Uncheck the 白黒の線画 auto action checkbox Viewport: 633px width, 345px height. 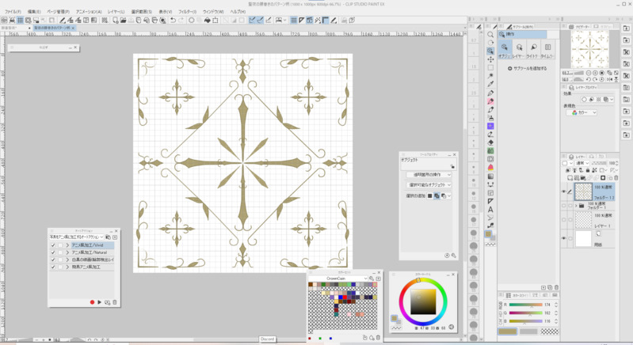click(53, 260)
